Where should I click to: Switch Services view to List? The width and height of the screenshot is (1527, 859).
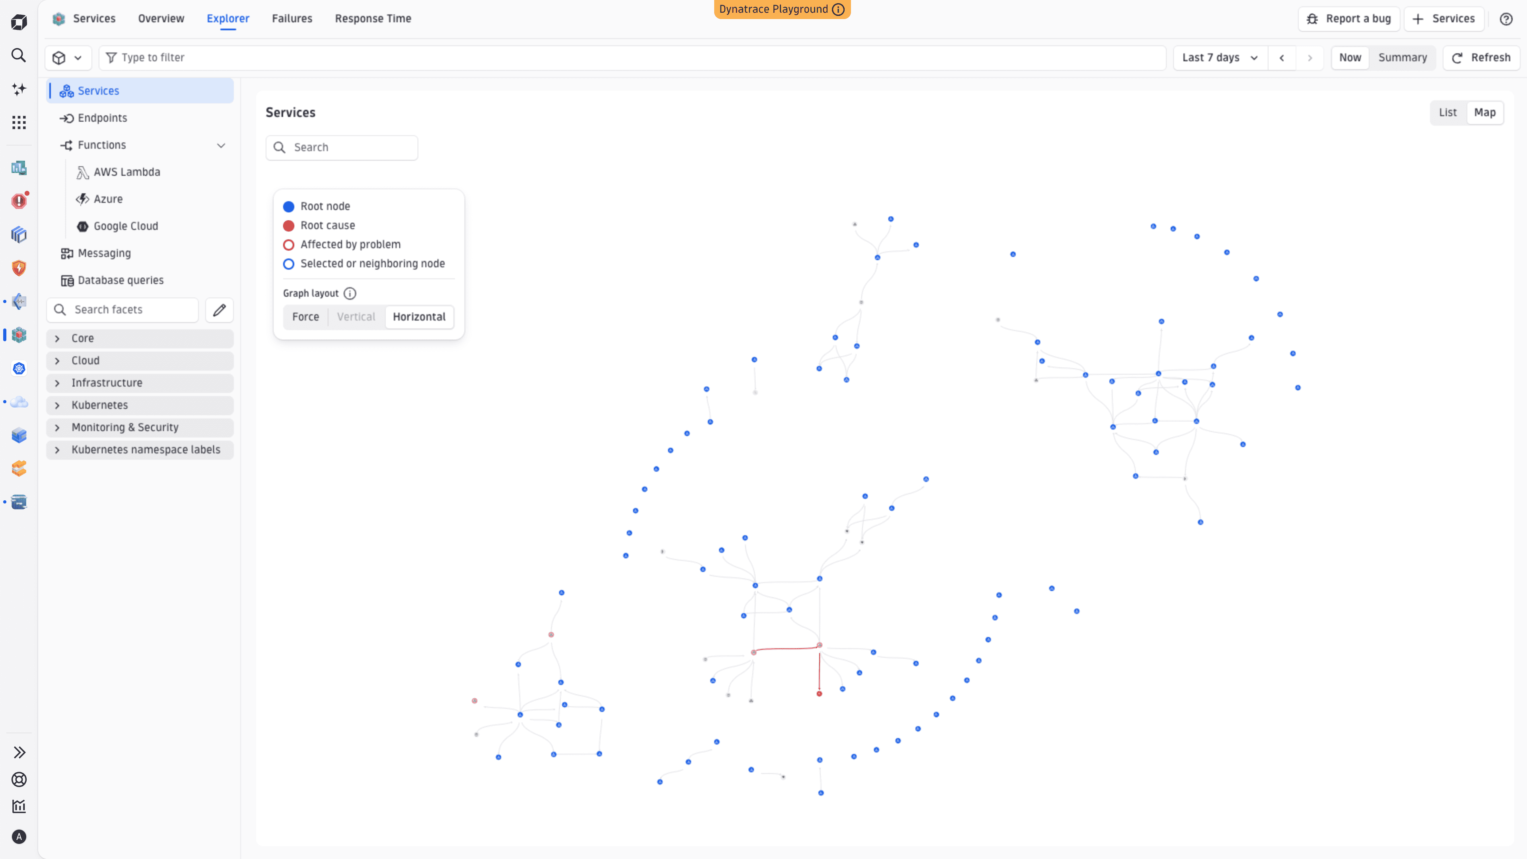click(1447, 113)
